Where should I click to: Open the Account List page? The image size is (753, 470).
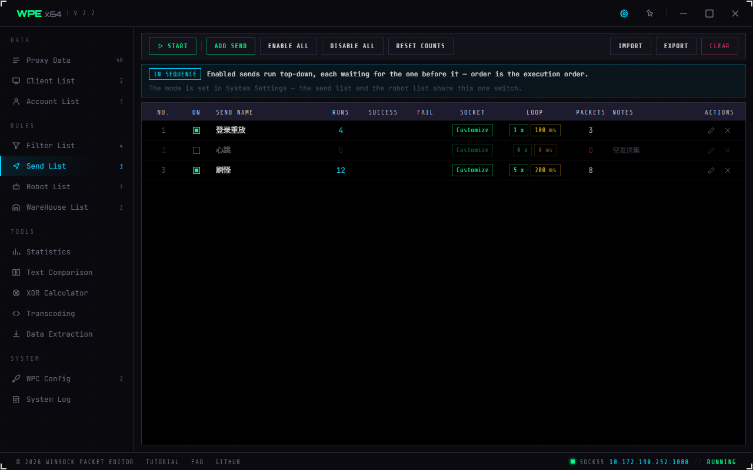(x=67, y=102)
